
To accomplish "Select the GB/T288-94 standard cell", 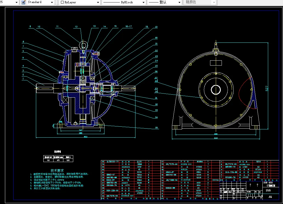I will pos(172,180).
